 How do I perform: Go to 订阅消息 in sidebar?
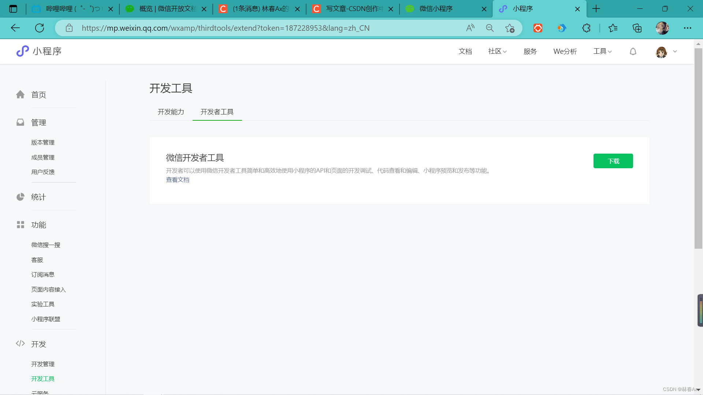pos(43,274)
